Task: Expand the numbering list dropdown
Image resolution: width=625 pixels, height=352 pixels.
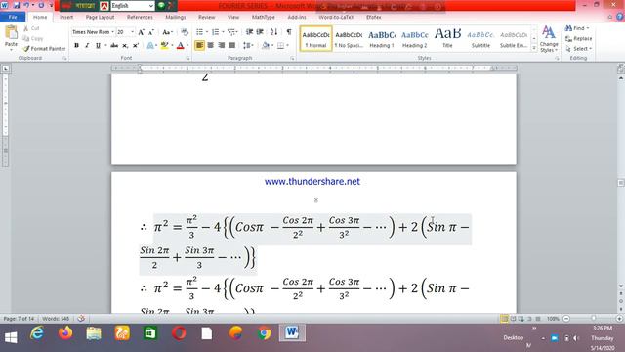Action: (223, 32)
